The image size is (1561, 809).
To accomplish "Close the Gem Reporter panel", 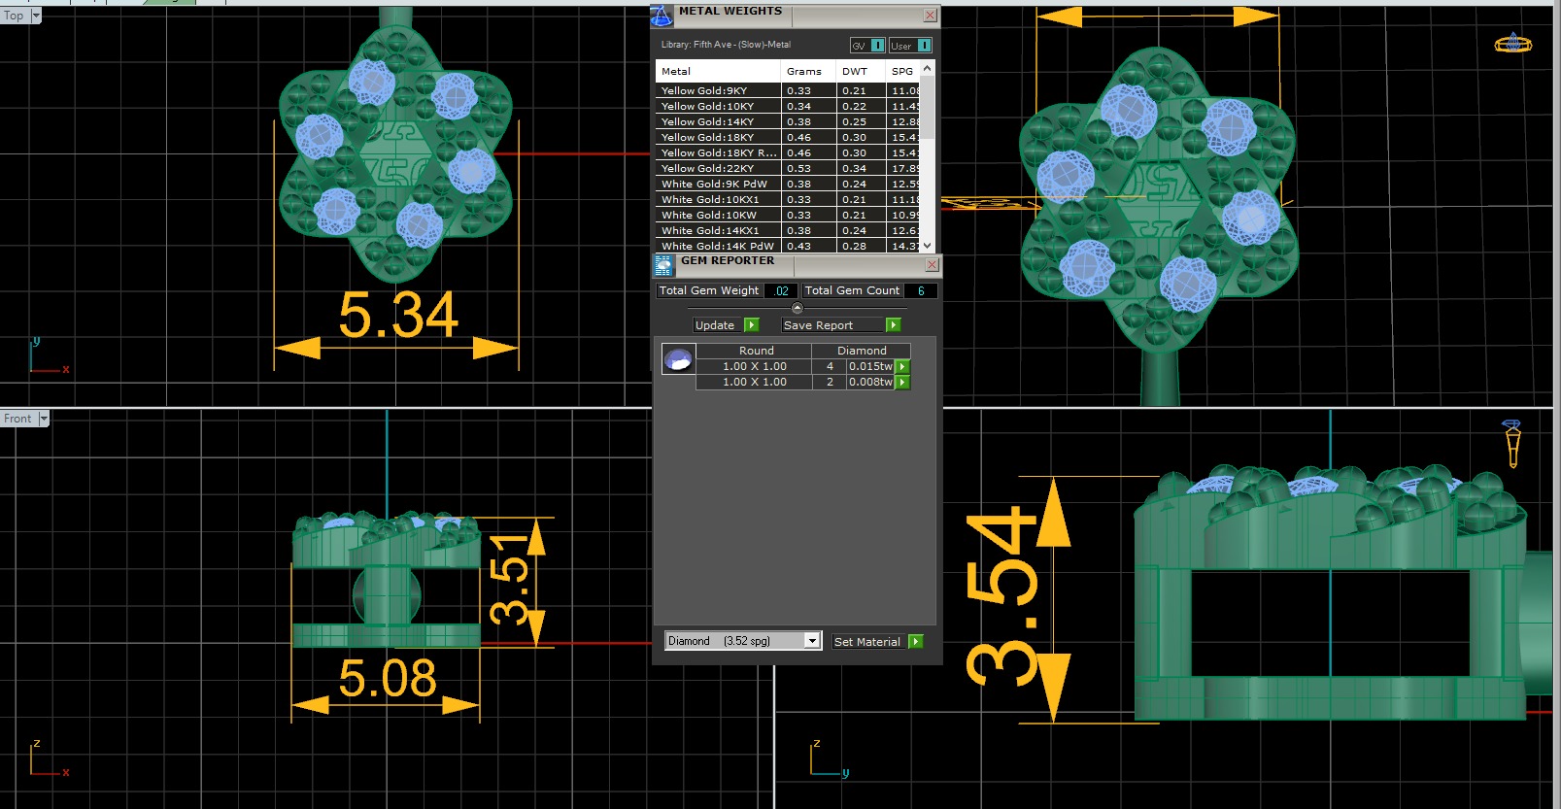I will coord(932,264).
